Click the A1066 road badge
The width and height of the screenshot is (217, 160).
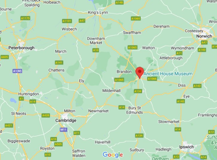[x=152, y=79]
